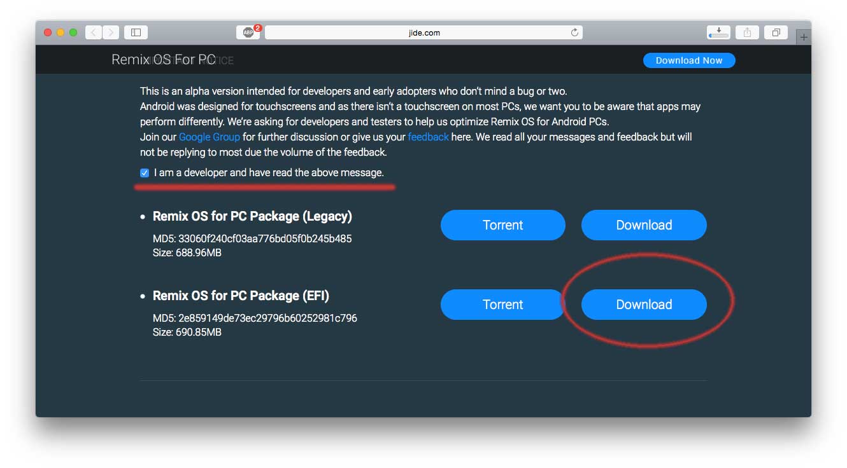The width and height of the screenshot is (847, 468).
Task: Go back with Safari's back arrow
Action: coord(94,32)
